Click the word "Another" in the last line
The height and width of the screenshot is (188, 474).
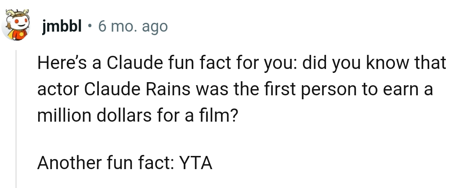point(69,163)
